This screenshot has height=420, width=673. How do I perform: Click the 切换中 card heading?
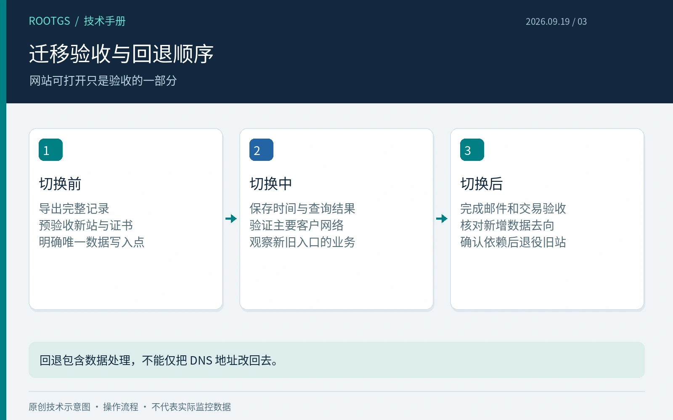click(271, 184)
